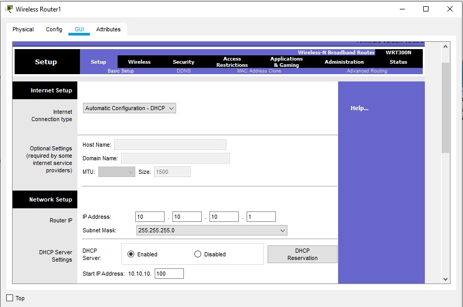Screen dimensions: 463x307
Task: Click the Basic Setup submenu link
Action: [121, 71]
